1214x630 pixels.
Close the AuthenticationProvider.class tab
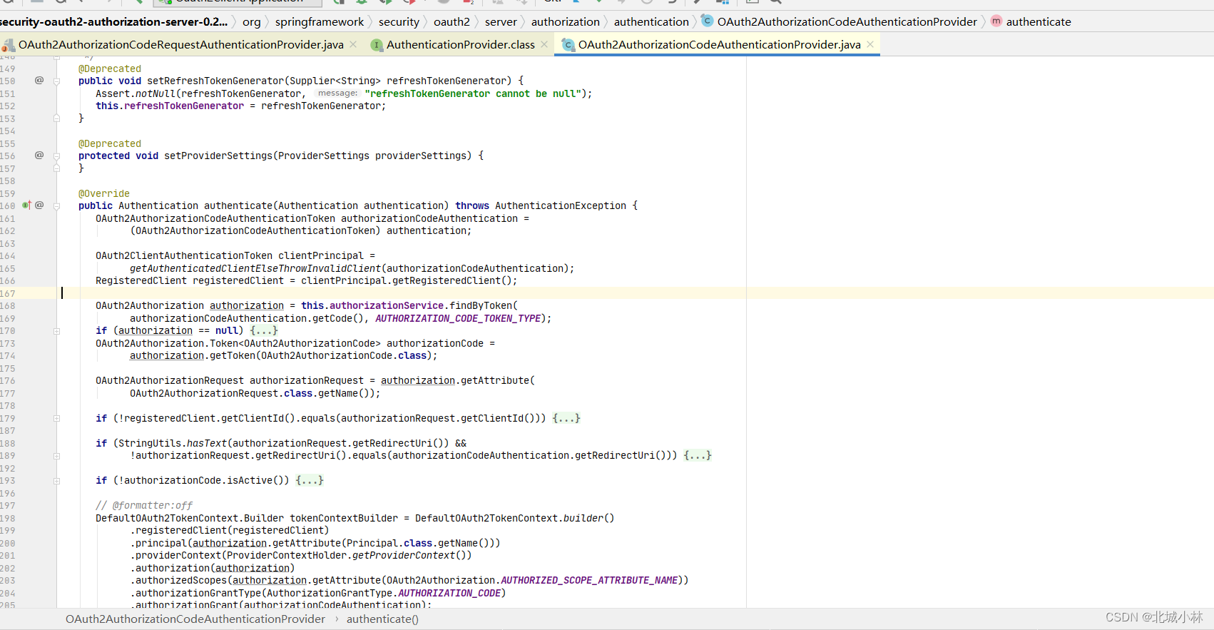544,44
